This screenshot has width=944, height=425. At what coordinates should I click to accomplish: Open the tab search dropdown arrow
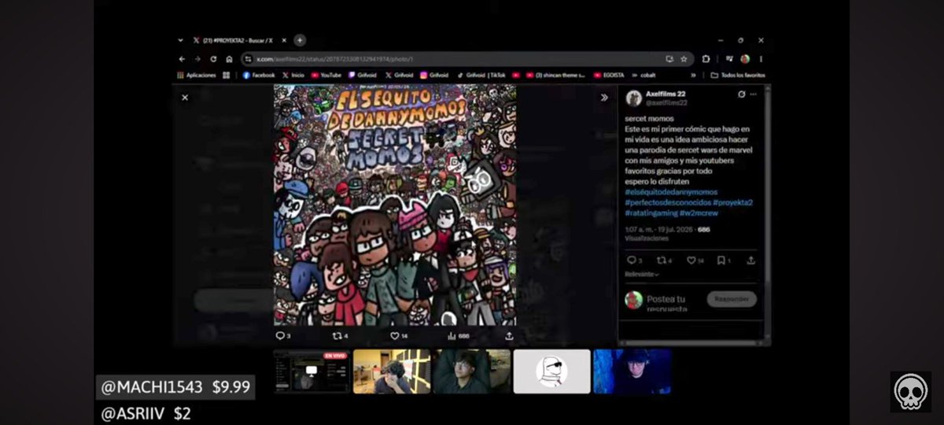[182, 40]
